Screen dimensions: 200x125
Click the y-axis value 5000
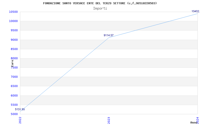click(14, 114)
